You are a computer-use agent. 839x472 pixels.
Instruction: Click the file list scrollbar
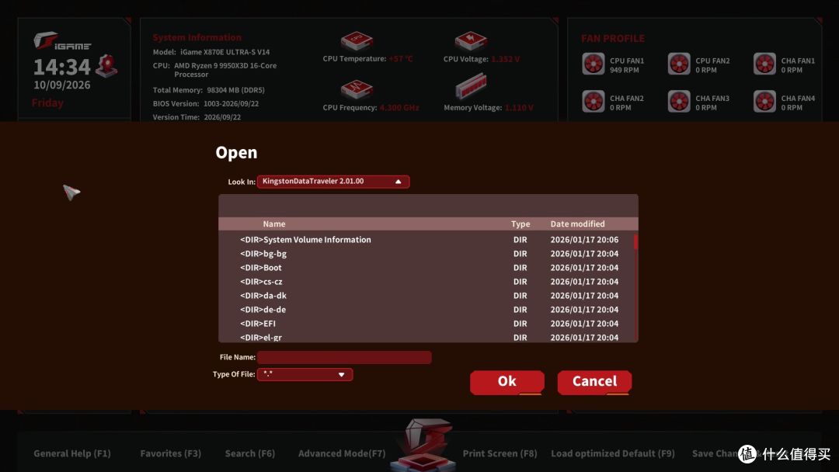point(635,286)
